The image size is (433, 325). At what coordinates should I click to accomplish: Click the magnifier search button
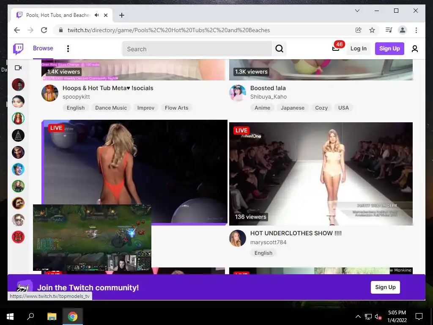pos(279,49)
